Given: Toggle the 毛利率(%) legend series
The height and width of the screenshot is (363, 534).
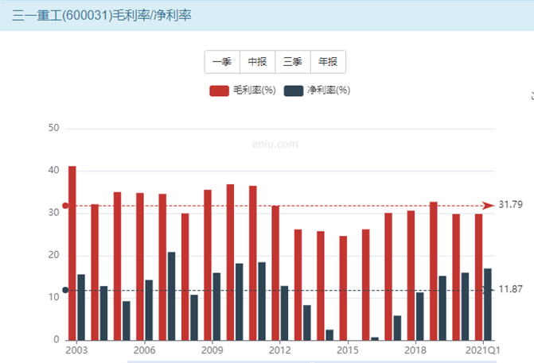Looking at the screenshot, I should 243,91.
